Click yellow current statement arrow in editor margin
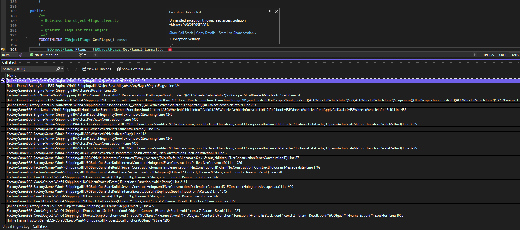This screenshot has height=230, width=520. (x=3, y=50)
